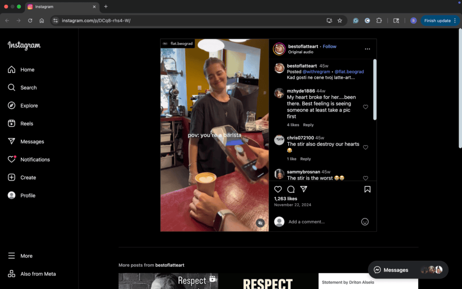The width and height of the screenshot is (462, 289).
Task: Follow bestoflatteart using the Follow link
Action: (x=329, y=46)
